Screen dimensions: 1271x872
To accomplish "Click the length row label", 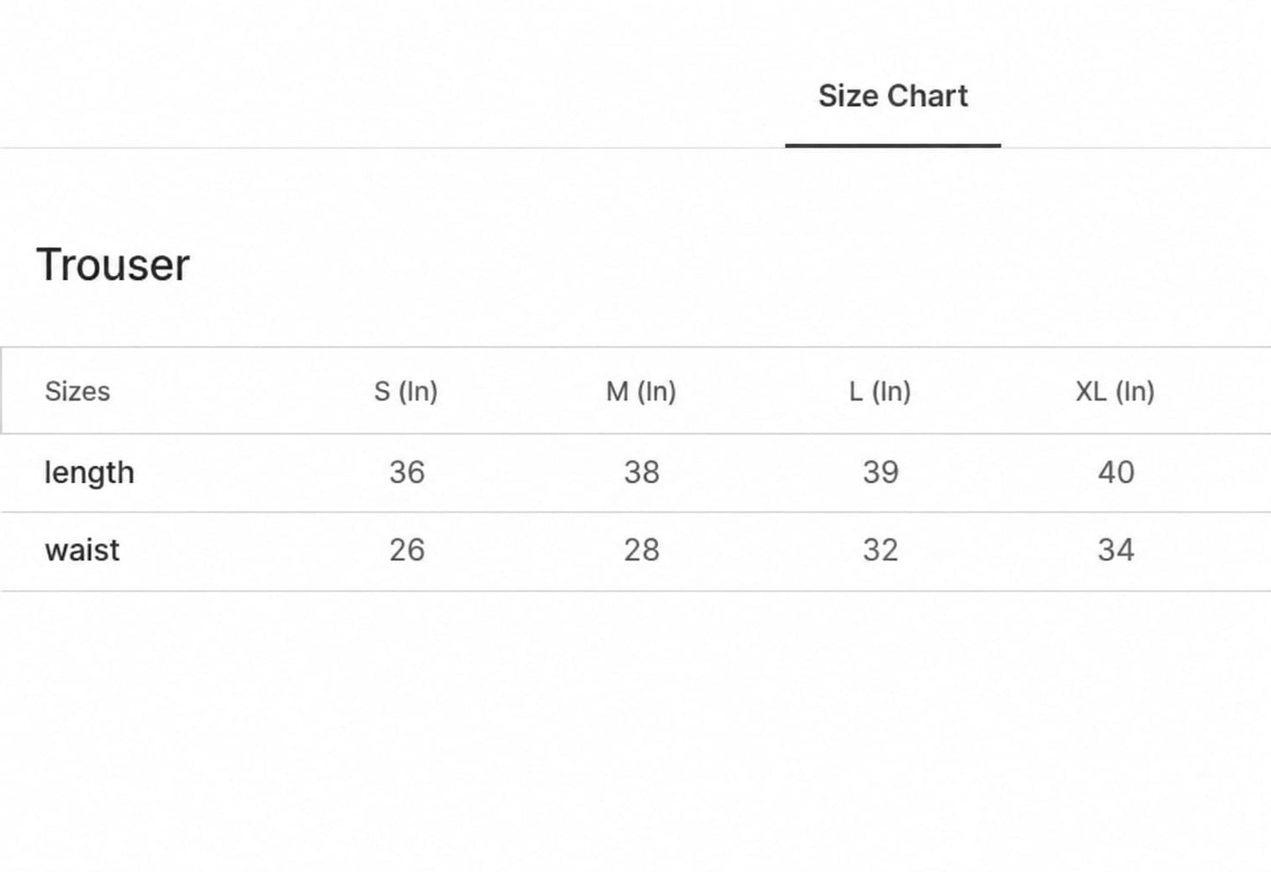I will point(90,472).
